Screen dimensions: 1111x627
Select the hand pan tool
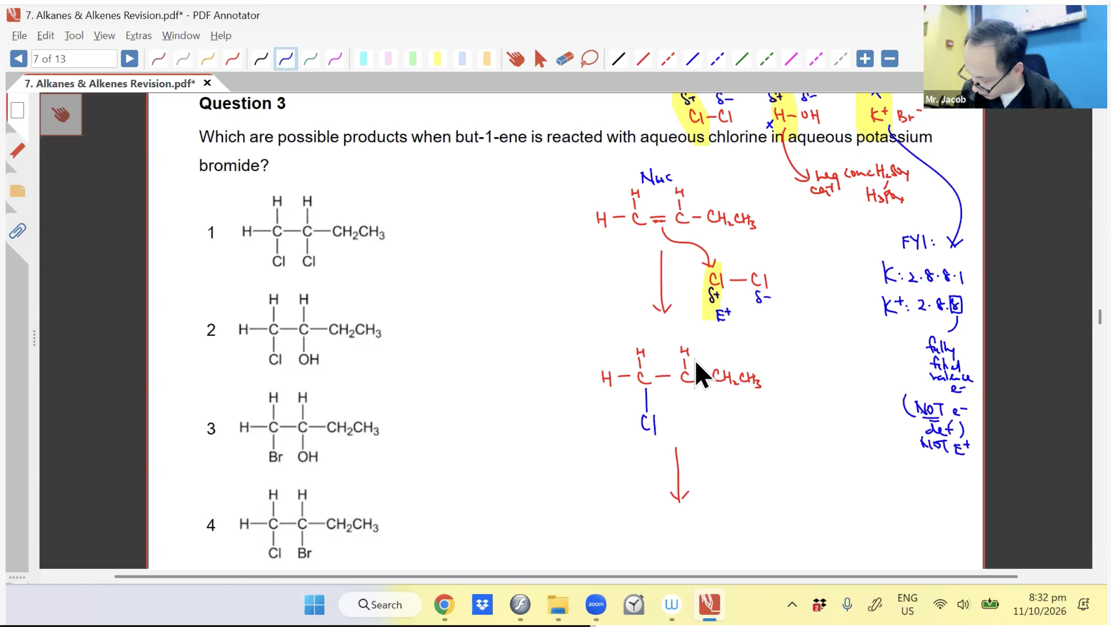tap(516, 59)
